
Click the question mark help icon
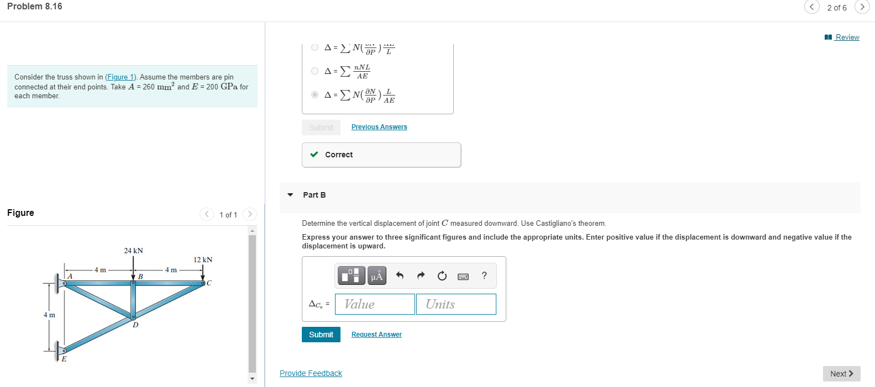[484, 275]
